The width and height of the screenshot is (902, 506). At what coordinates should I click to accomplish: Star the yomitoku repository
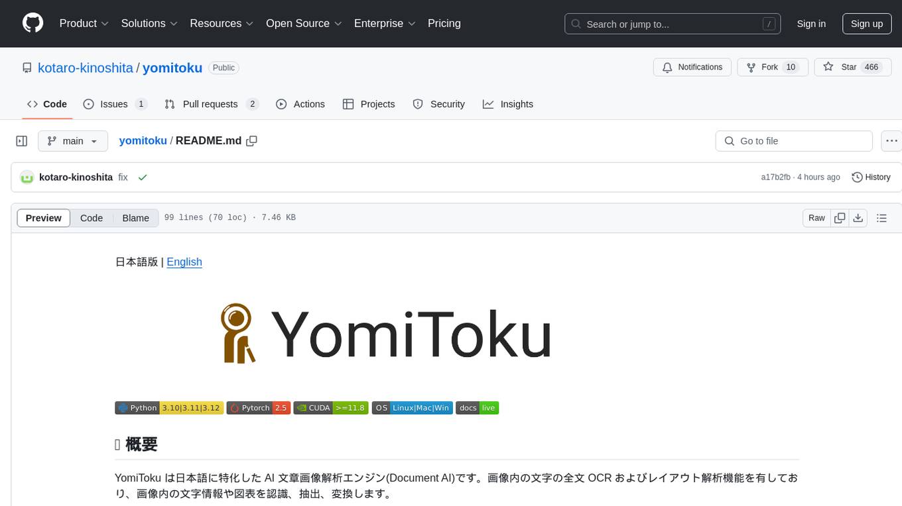pos(852,68)
